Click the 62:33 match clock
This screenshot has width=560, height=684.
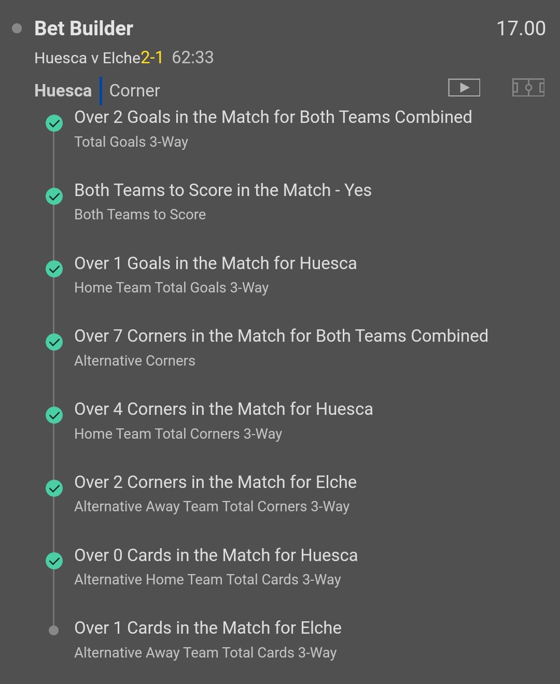tap(192, 58)
